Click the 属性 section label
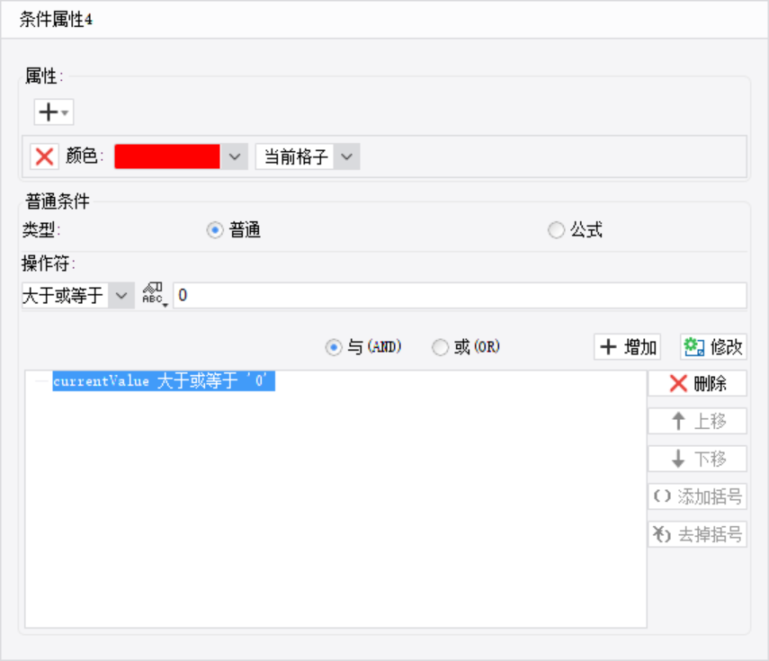This screenshot has height=661, width=769. tap(43, 76)
